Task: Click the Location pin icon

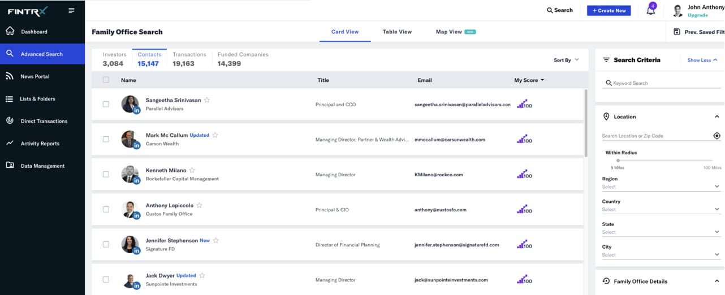Action: coord(606,116)
